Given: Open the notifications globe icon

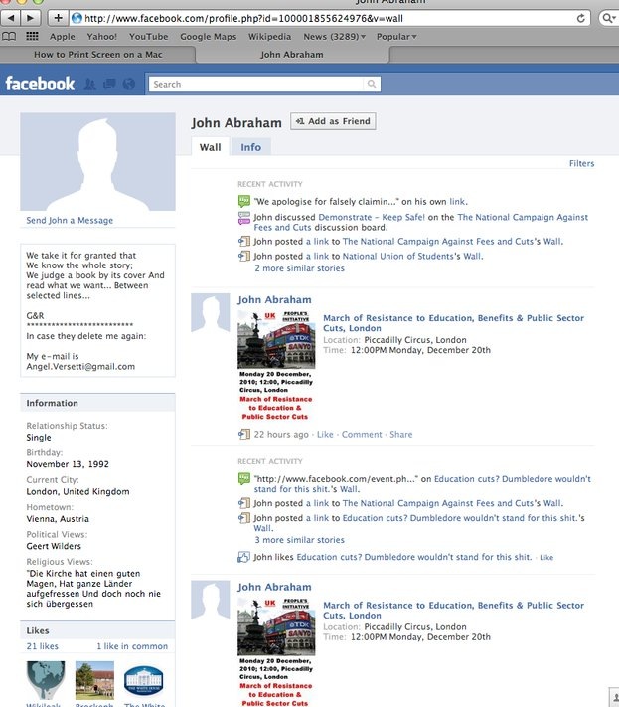Looking at the screenshot, I should click(x=128, y=85).
